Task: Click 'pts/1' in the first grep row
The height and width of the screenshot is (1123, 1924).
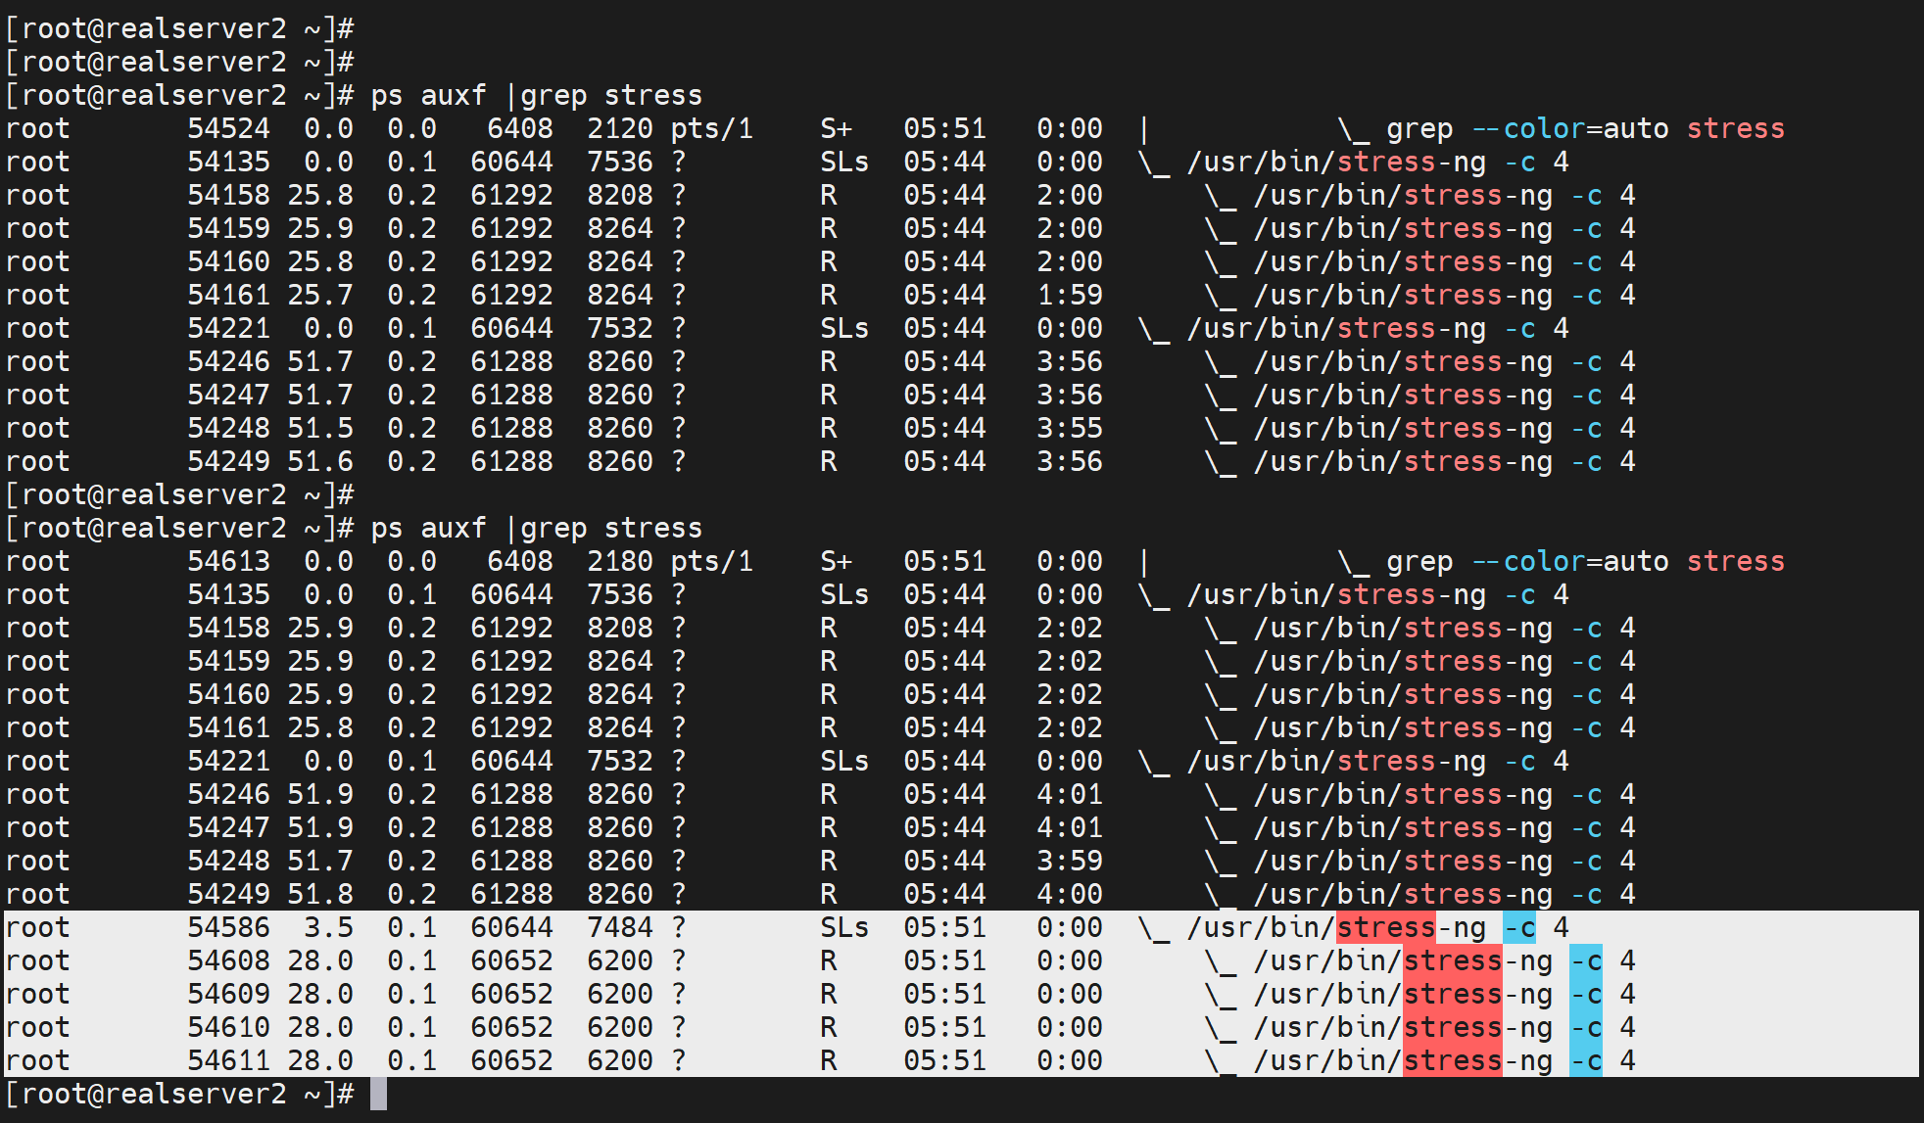Action: 711,128
